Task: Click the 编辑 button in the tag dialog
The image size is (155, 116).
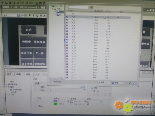Action: (104, 82)
